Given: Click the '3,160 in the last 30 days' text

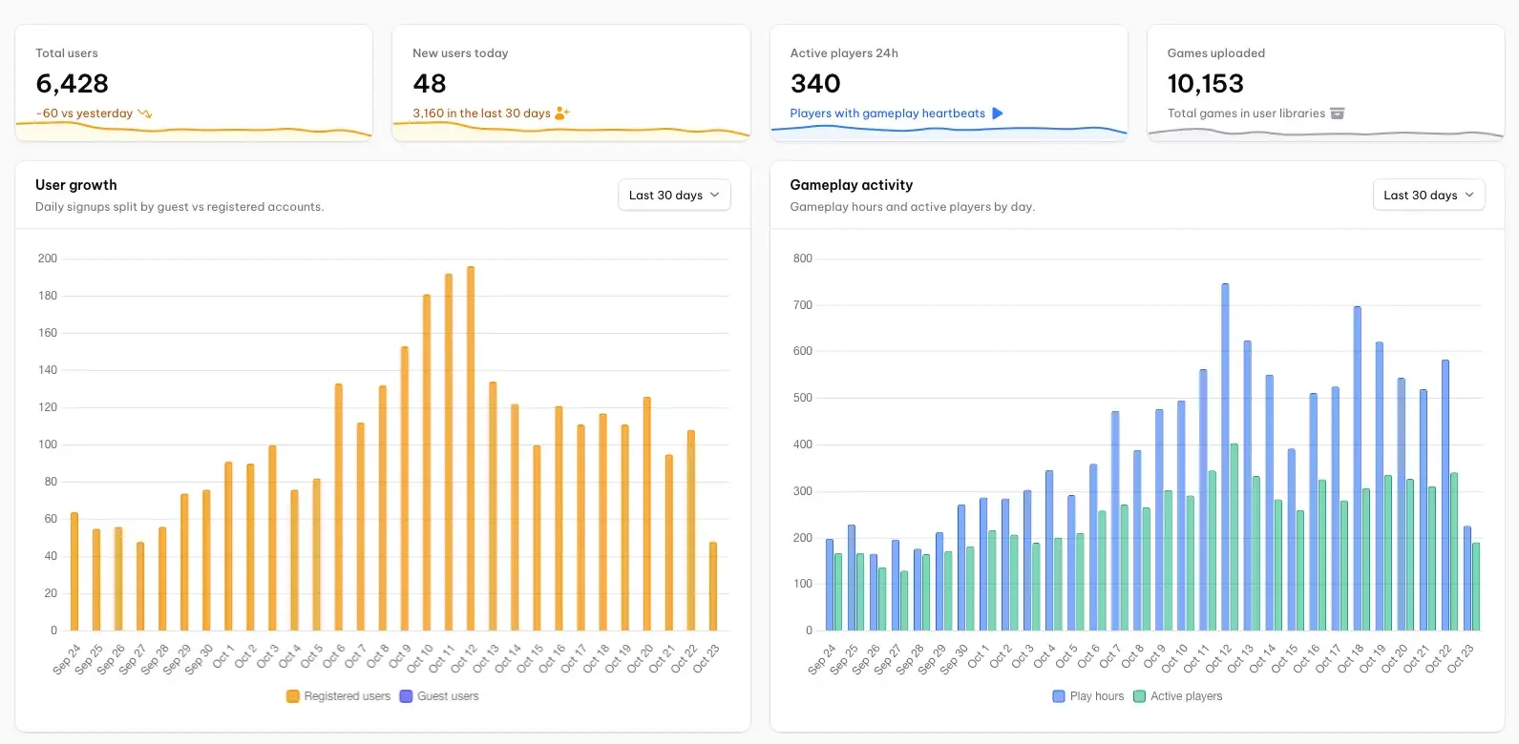Looking at the screenshot, I should pyautogui.click(x=481, y=114).
